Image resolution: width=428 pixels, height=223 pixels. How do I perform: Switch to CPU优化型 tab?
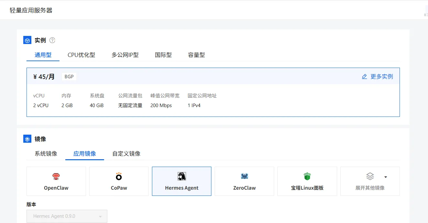click(81, 55)
